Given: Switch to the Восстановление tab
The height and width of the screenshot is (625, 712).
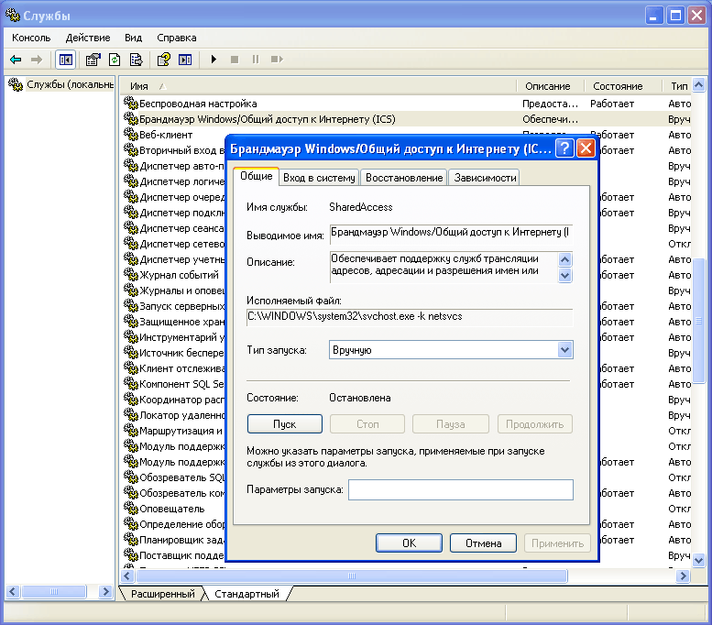Looking at the screenshot, I should coord(404,178).
